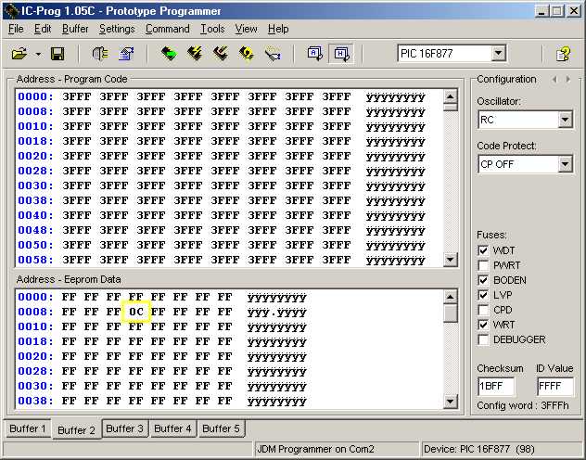
Task: Save file with the floppy disk icon
Action: click(x=57, y=54)
